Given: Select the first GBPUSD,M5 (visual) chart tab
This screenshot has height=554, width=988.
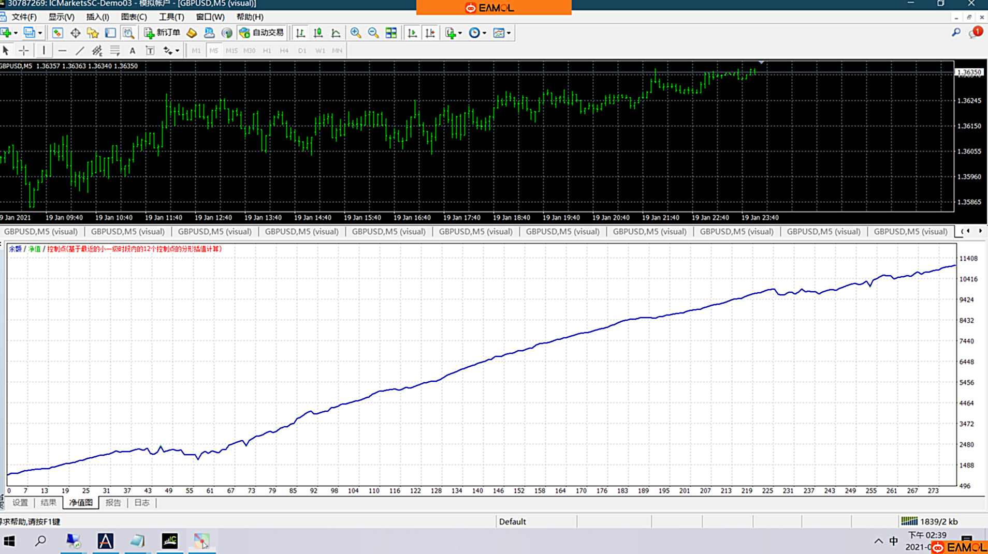Looking at the screenshot, I should (x=41, y=231).
